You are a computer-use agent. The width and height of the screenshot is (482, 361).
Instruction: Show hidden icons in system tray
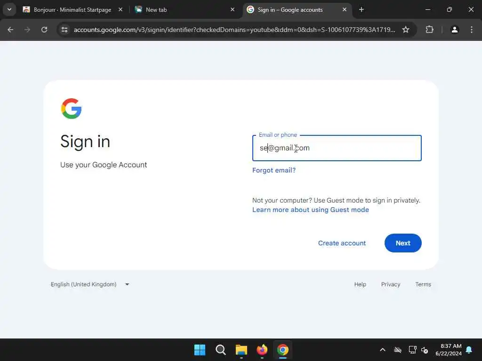(383, 350)
